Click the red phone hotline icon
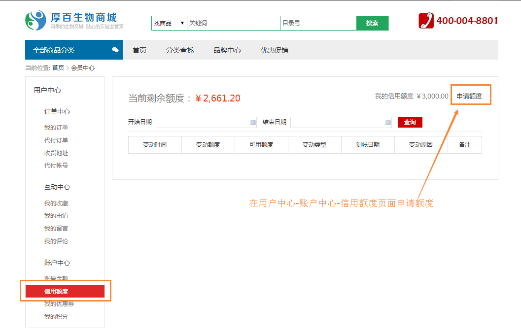The width and height of the screenshot is (521, 334). click(x=426, y=21)
